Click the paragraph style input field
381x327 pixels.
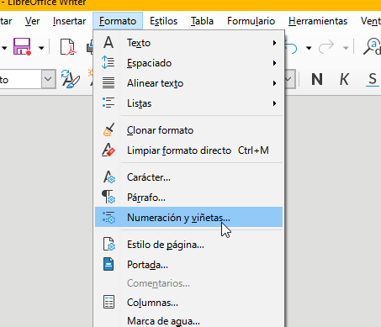tap(21, 79)
